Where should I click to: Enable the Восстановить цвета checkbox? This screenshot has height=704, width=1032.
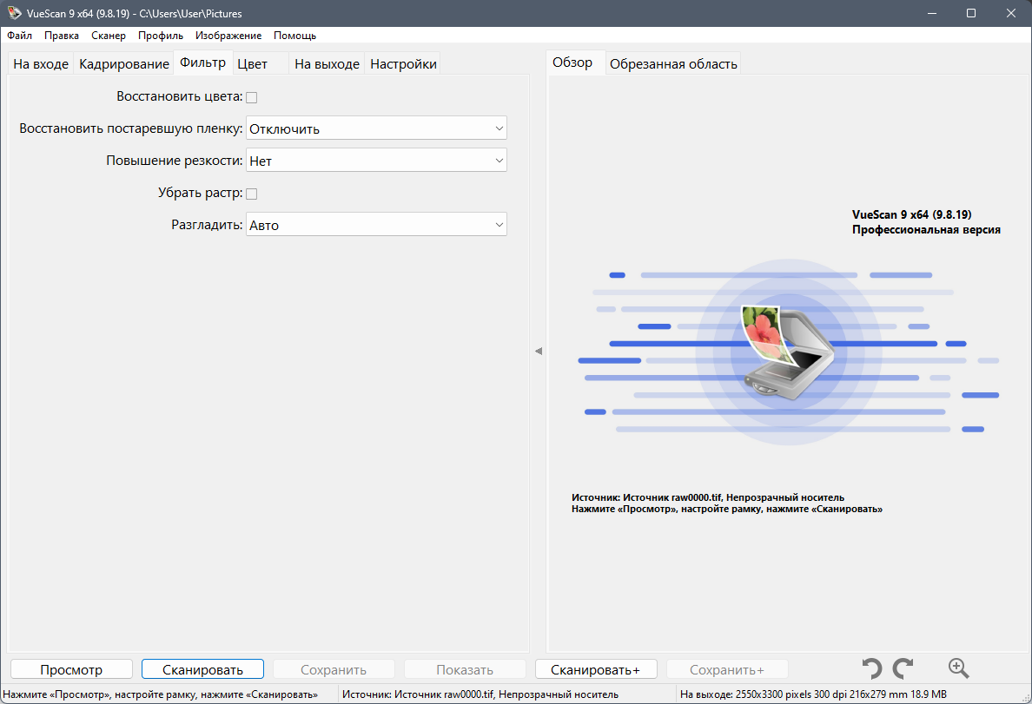251,97
